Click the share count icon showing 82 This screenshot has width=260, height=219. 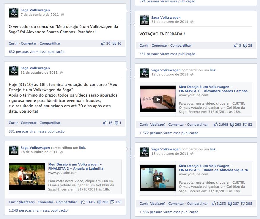[245, 125]
